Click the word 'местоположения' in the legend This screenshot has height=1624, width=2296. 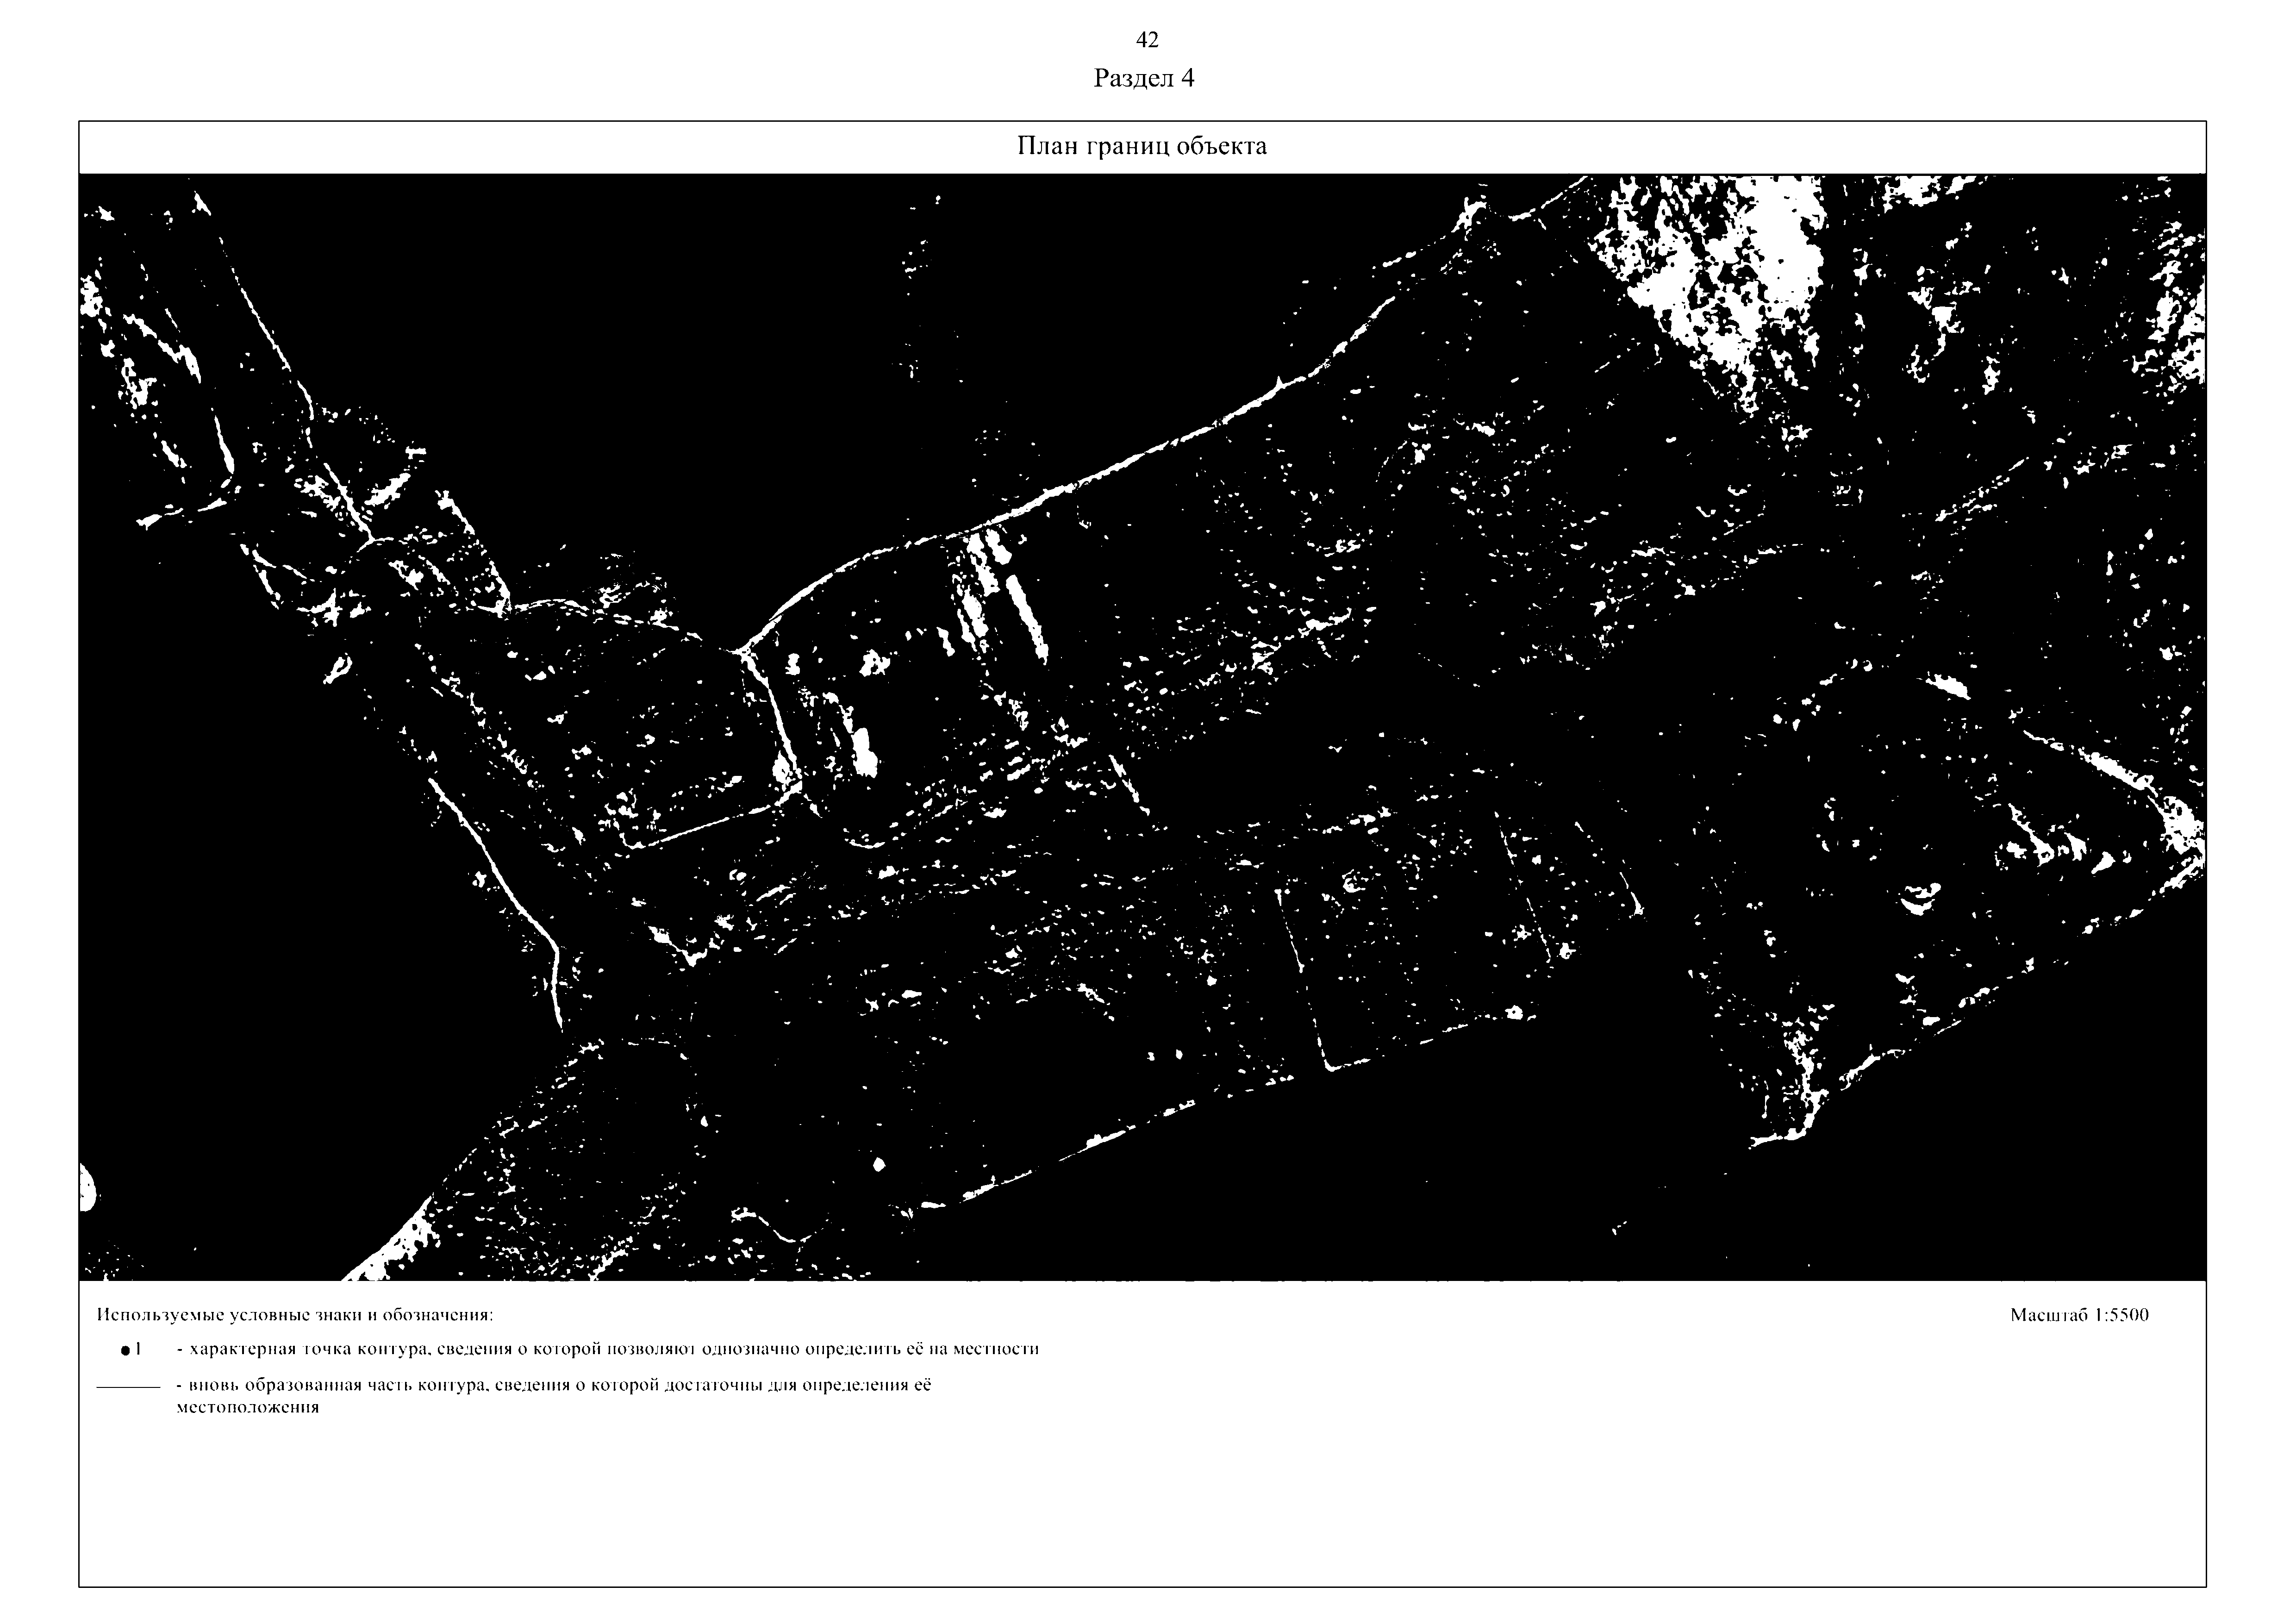click(247, 1407)
